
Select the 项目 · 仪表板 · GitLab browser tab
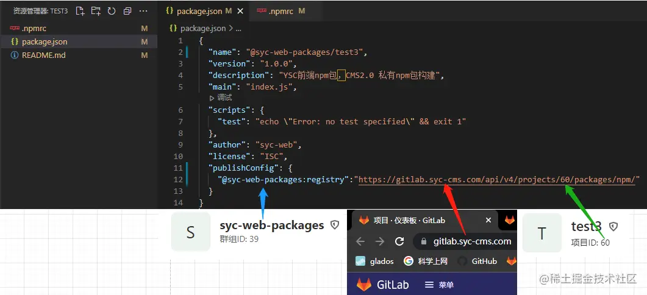(423, 220)
